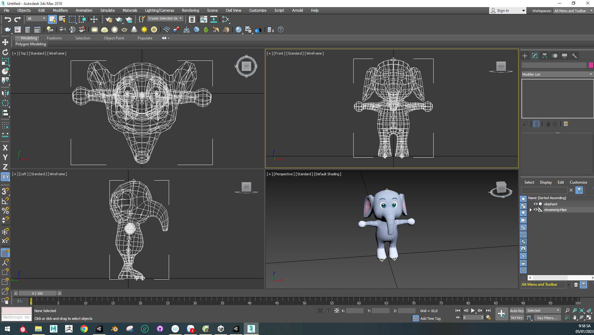The height and width of the screenshot is (335, 594).
Task: Constrain to X axis
Action: (x=5, y=148)
